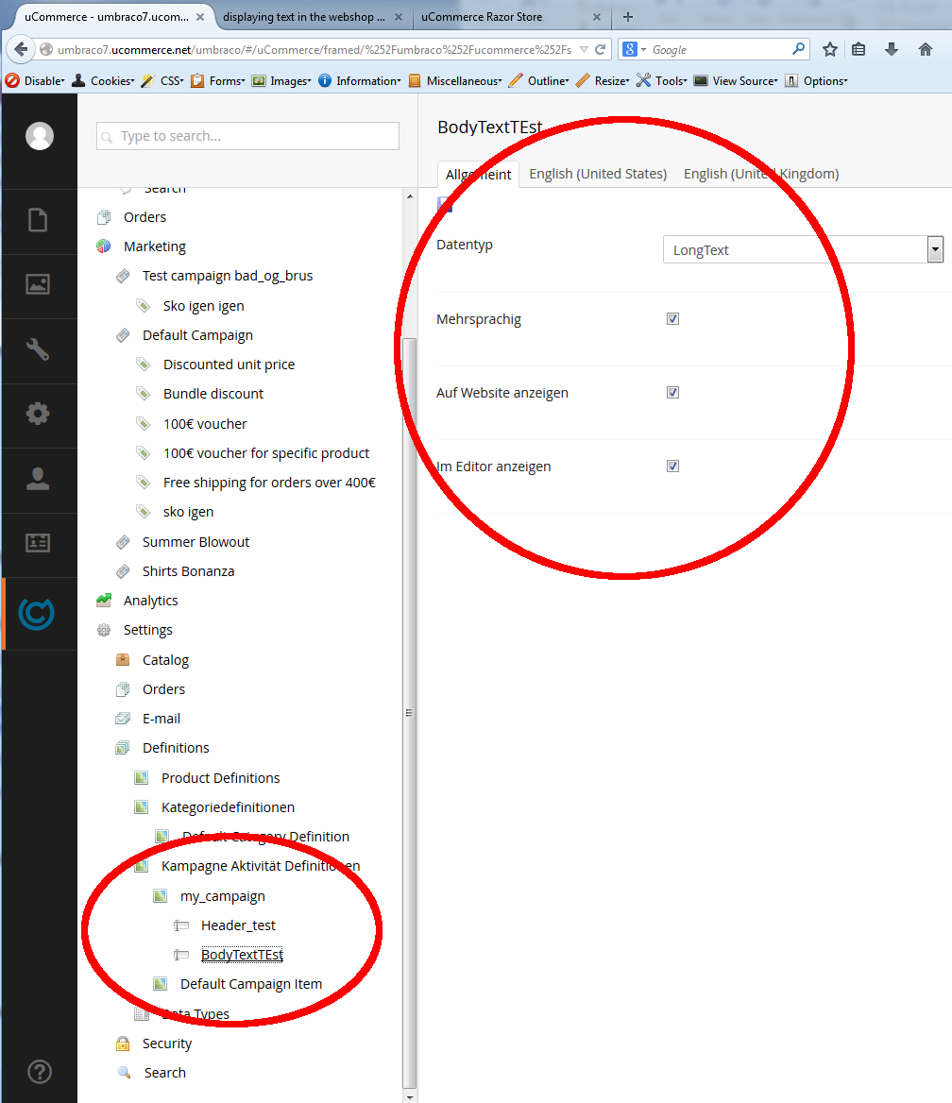Click the browser back arrow button
The image size is (952, 1103).
click(x=21, y=49)
